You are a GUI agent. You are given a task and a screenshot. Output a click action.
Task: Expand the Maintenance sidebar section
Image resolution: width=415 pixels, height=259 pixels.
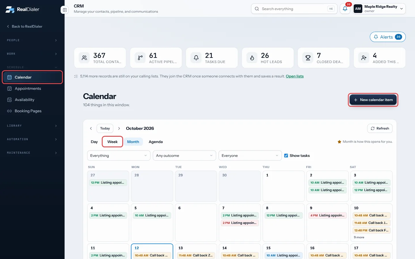(x=32, y=153)
